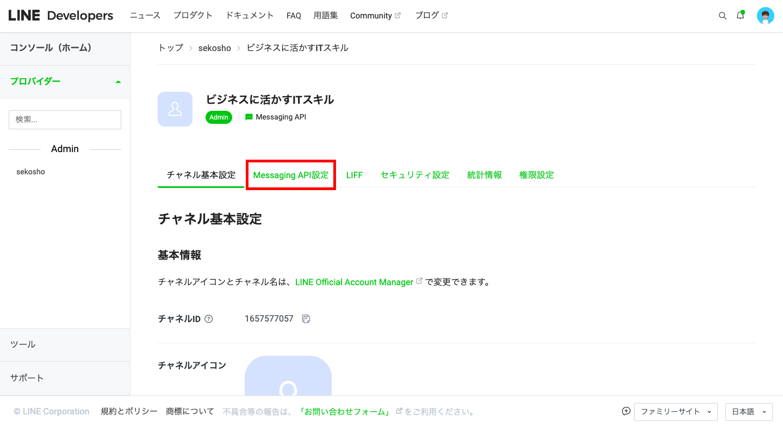Switch to the Messaging API設定 tab
Image resolution: width=783 pixels, height=428 pixels.
(290, 175)
